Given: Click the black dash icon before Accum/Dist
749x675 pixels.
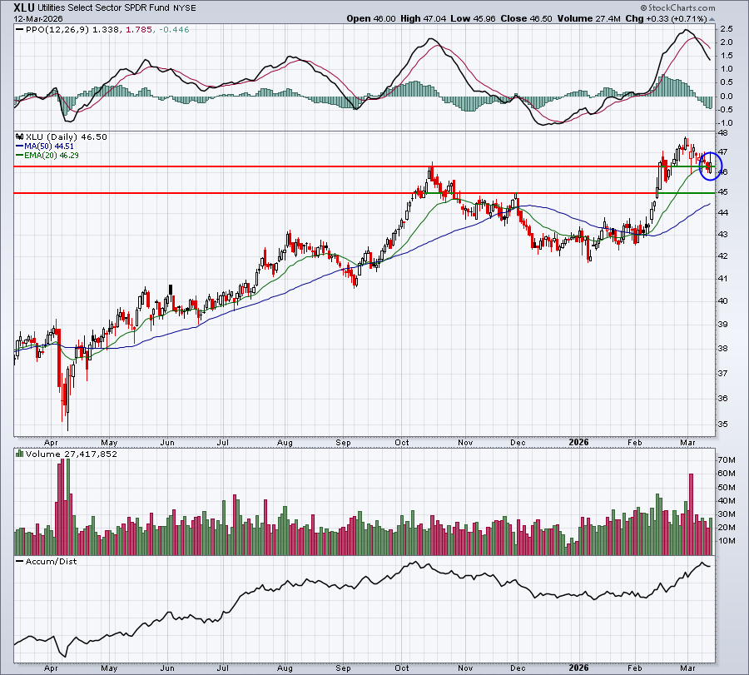Looking at the screenshot, I should (20, 561).
